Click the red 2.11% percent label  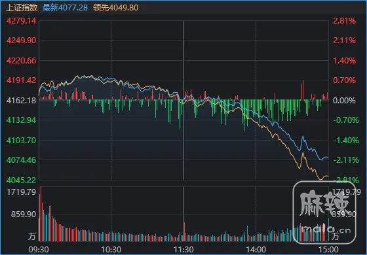tap(344, 41)
